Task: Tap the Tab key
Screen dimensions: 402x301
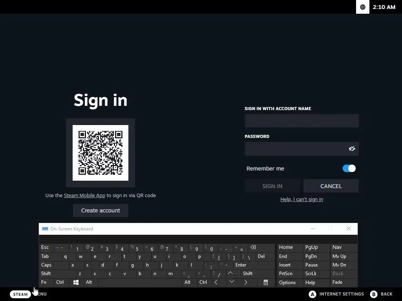Action: click(50, 256)
